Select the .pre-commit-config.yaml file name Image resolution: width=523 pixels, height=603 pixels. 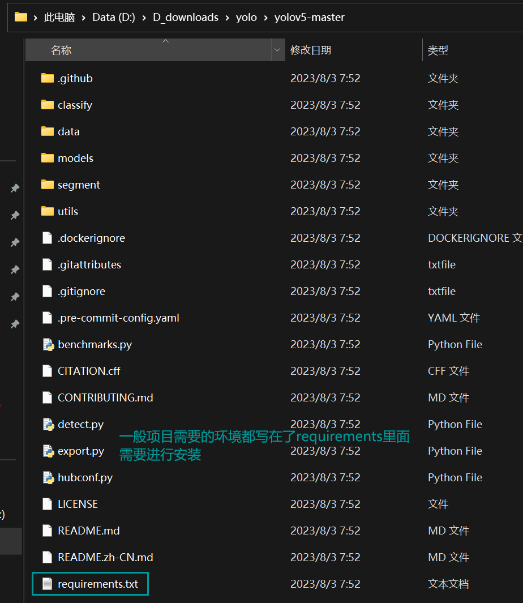tap(118, 318)
